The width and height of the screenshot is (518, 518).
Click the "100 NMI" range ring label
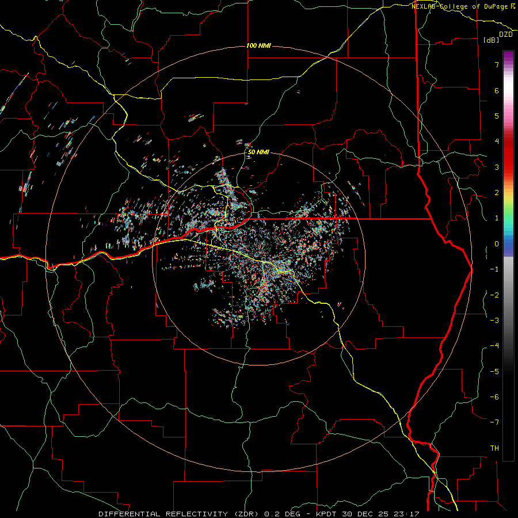coord(258,45)
